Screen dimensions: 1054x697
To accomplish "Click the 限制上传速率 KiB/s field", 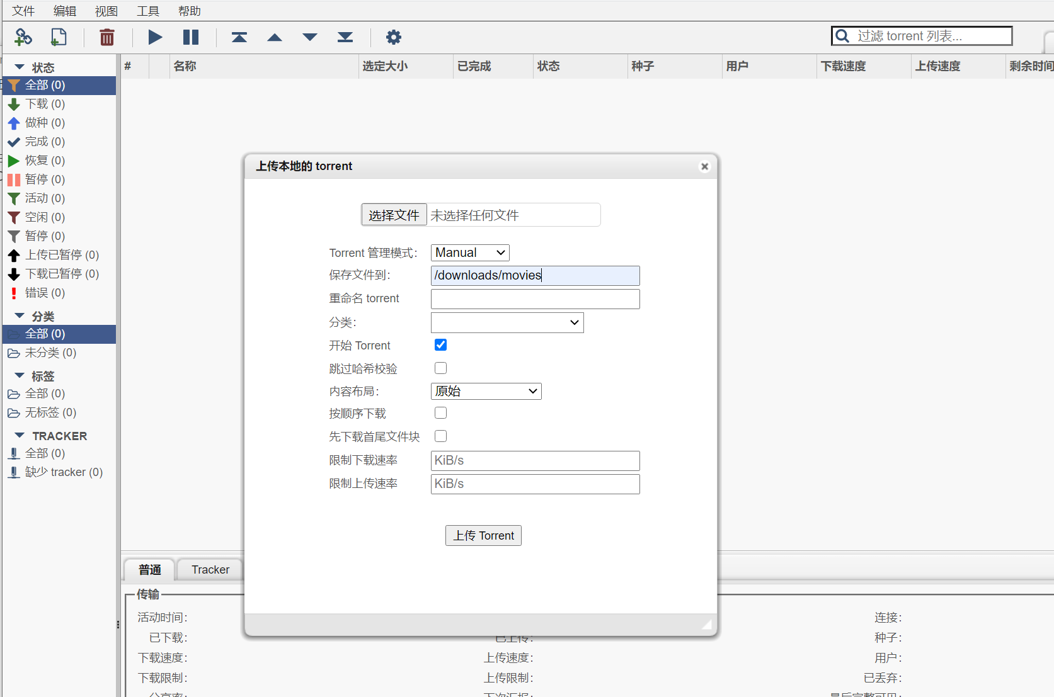I will 536,484.
